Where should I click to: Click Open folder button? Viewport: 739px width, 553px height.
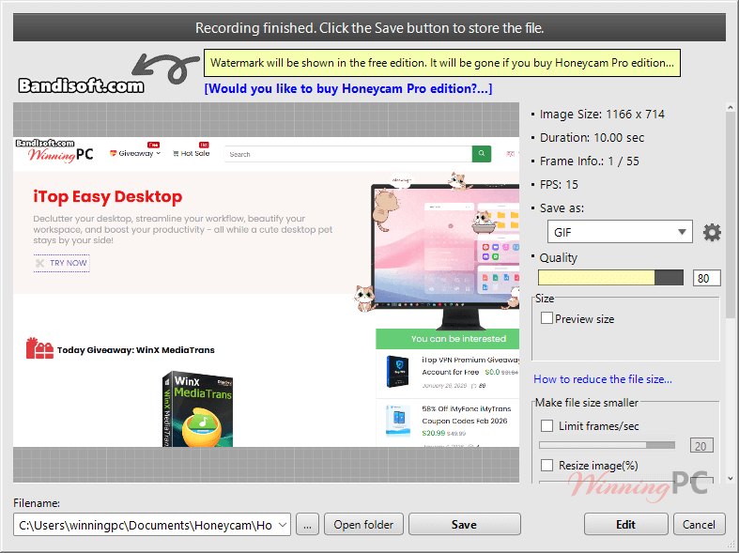coord(363,524)
